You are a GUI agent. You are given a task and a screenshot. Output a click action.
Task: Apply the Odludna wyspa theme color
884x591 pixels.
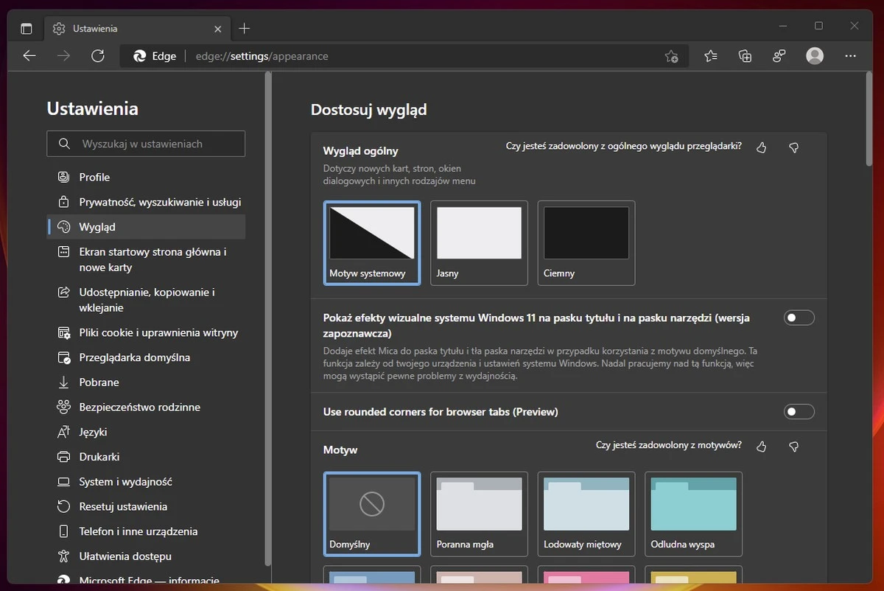pos(693,513)
